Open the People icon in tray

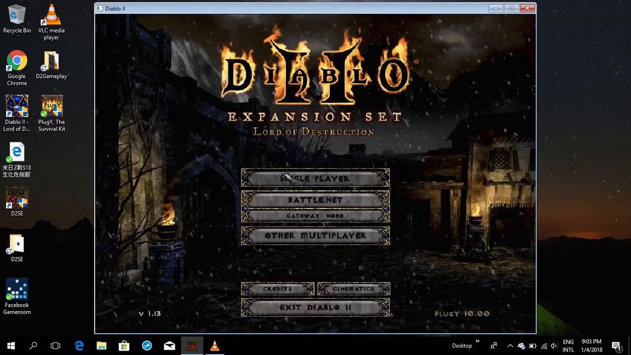493,346
